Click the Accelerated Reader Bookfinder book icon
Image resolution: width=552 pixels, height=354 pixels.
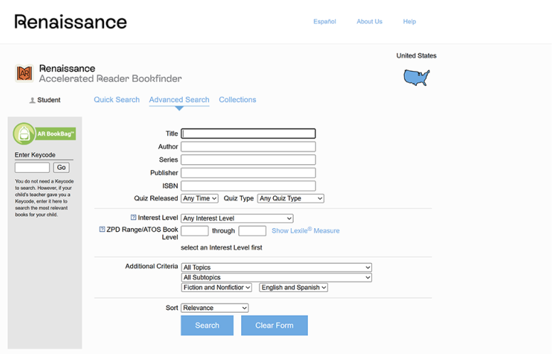click(24, 73)
